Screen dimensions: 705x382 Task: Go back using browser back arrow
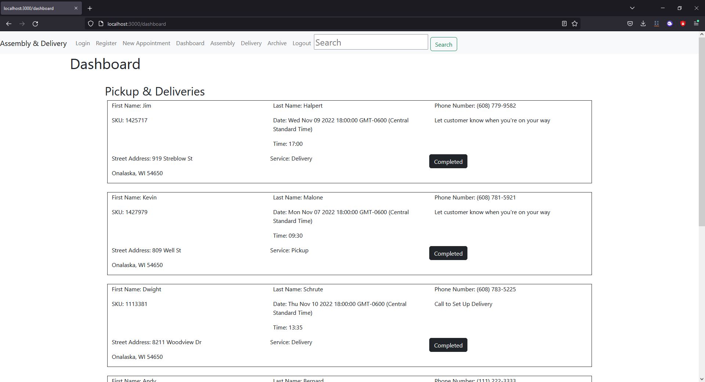point(9,24)
